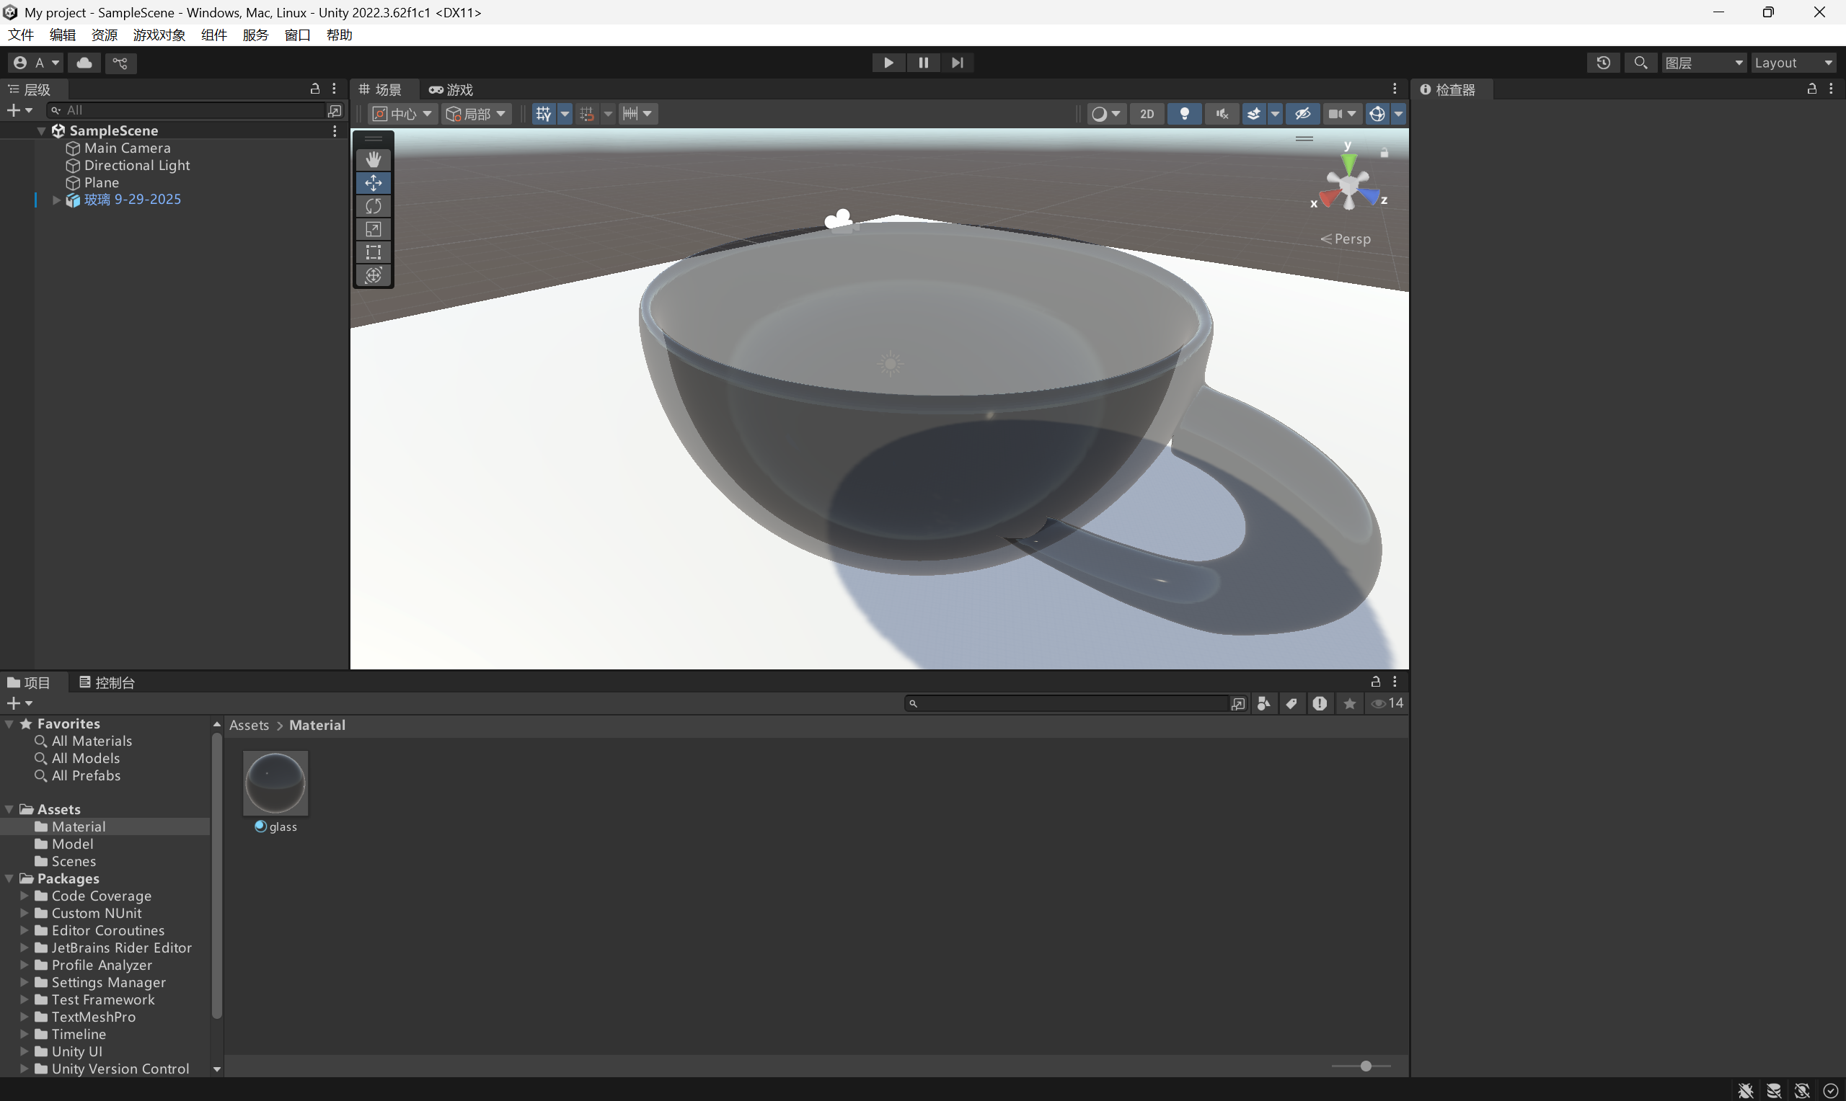
Task: Select the Rotate tool
Action: pyautogui.click(x=374, y=206)
